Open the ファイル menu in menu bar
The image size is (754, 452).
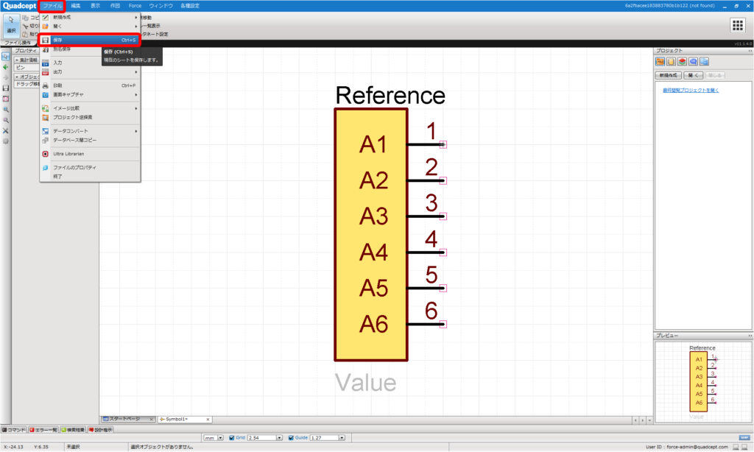(52, 6)
